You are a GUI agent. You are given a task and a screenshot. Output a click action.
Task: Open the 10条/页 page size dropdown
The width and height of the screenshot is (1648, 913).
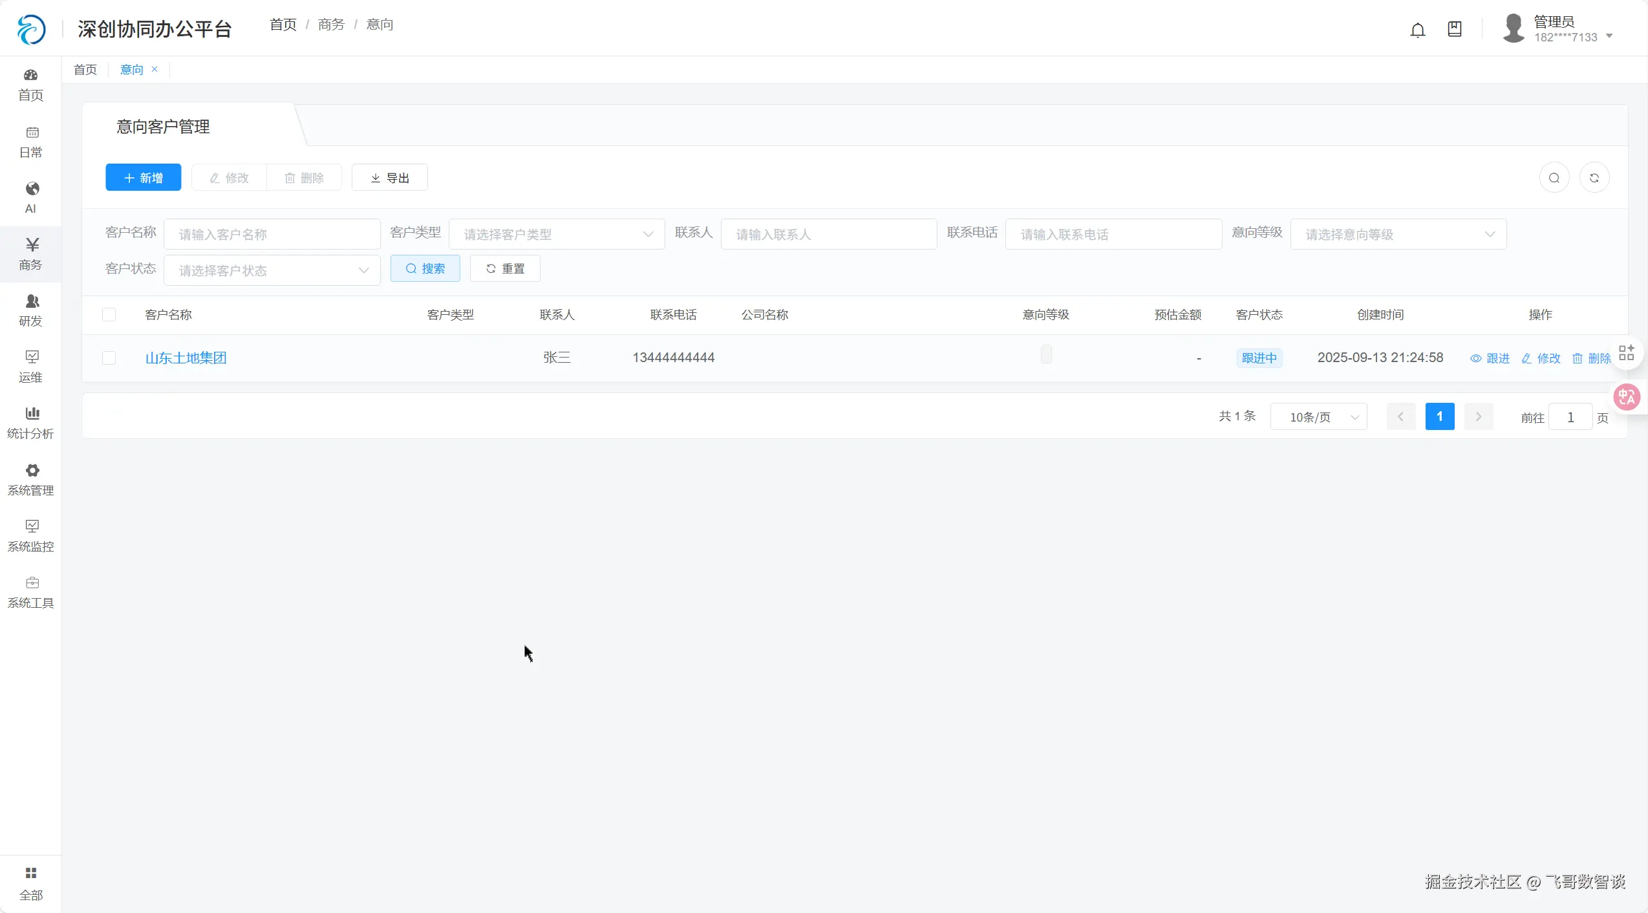point(1318,417)
